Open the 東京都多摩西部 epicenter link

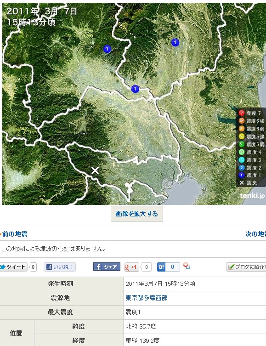pos(147,298)
